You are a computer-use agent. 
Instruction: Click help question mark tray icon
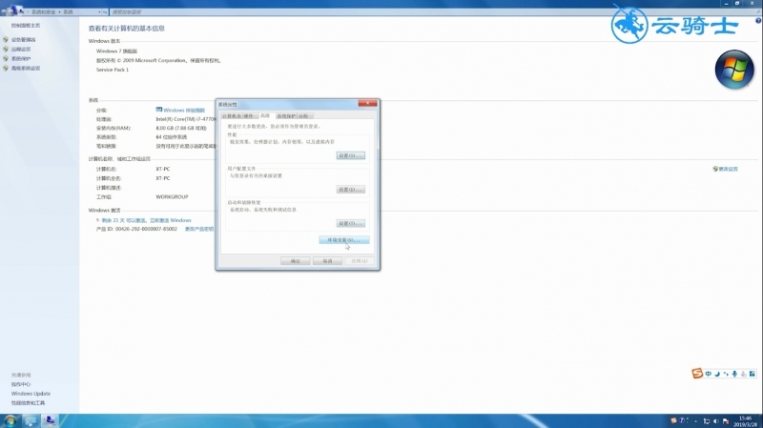tap(682, 420)
